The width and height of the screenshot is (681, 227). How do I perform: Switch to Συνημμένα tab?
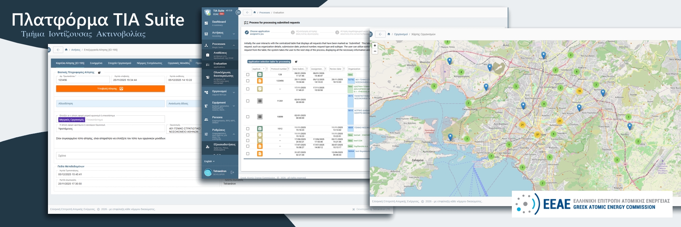click(x=96, y=63)
